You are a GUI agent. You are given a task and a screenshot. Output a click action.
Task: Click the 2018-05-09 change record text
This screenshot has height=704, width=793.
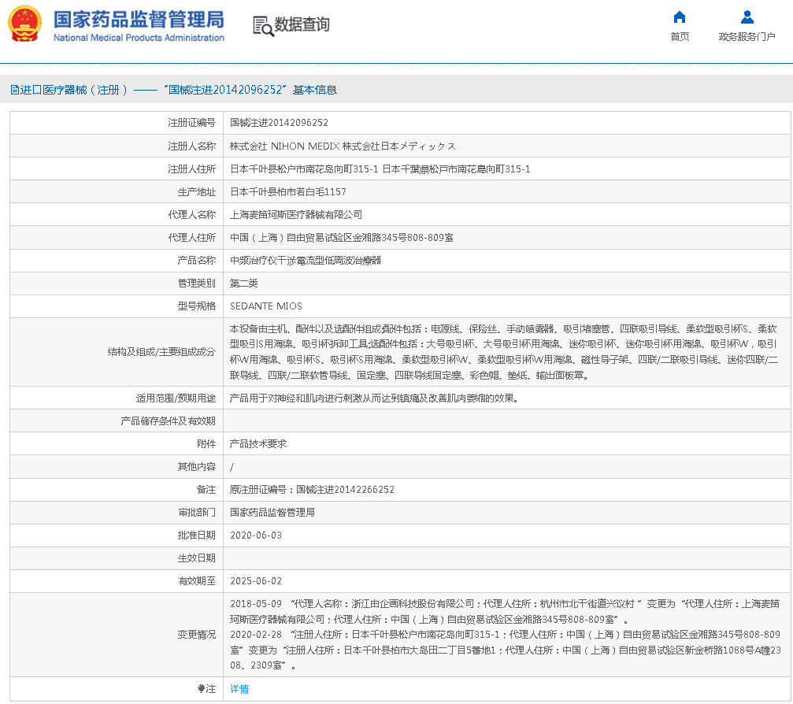pos(505,611)
